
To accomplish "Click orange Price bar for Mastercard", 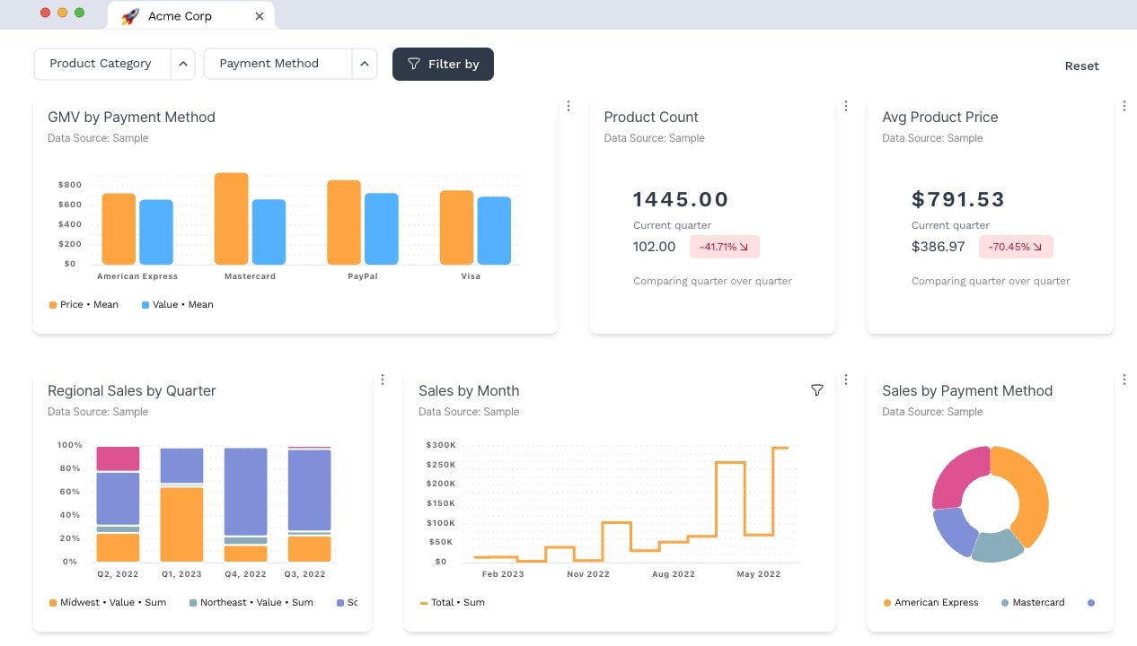I will pos(231,219).
